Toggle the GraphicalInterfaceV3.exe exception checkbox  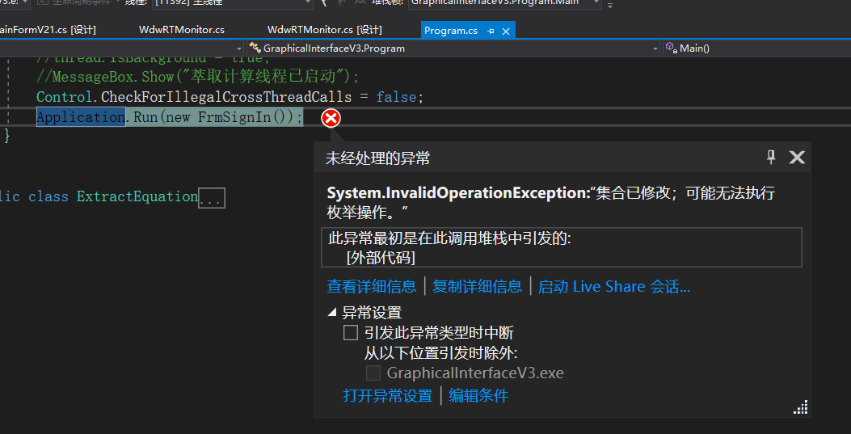(373, 373)
